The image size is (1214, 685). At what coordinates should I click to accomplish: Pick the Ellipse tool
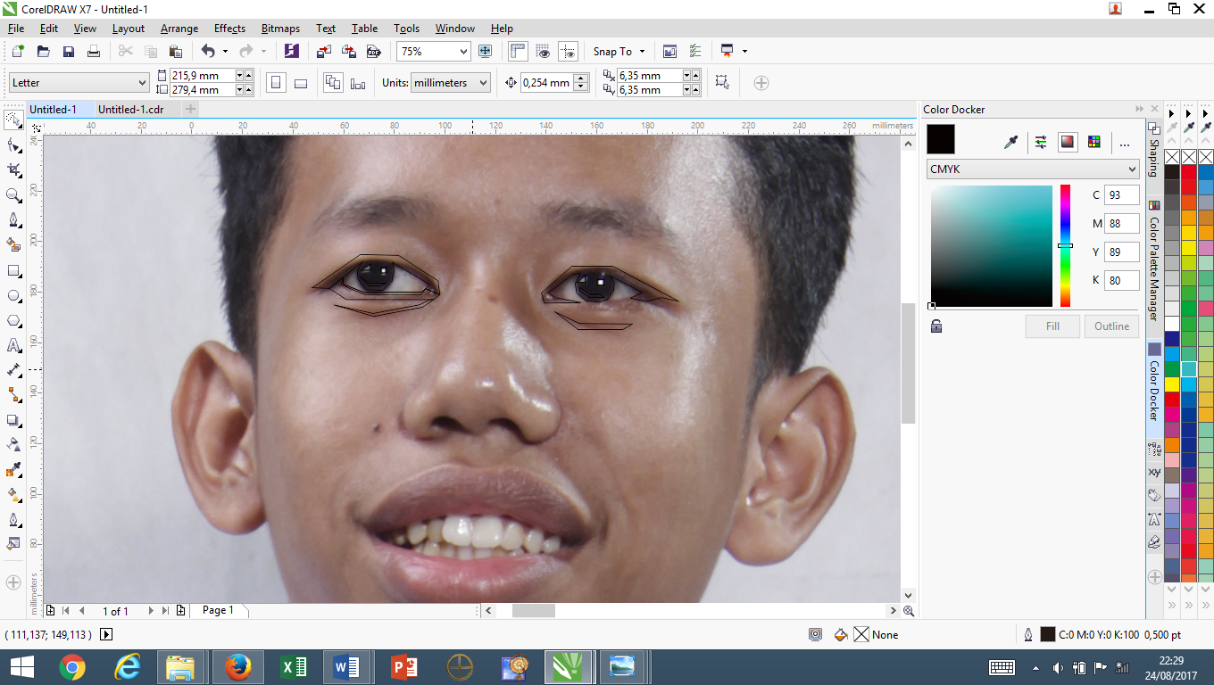(x=13, y=294)
